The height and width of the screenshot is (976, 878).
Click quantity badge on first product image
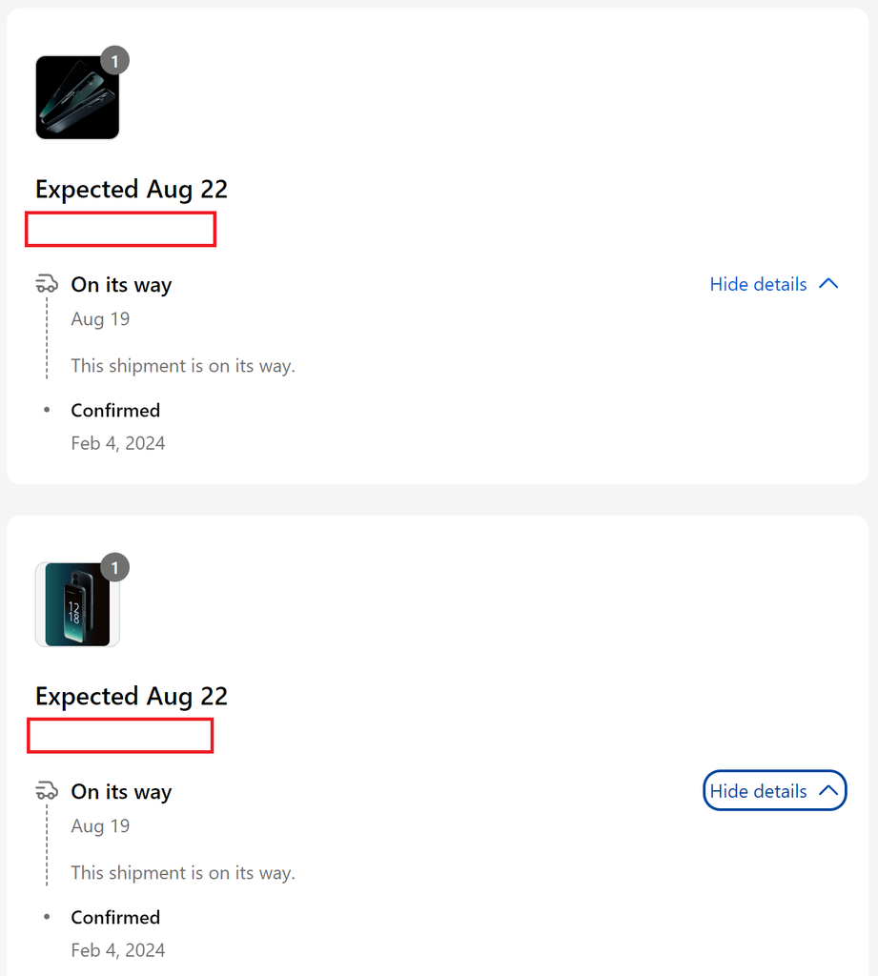[114, 60]
